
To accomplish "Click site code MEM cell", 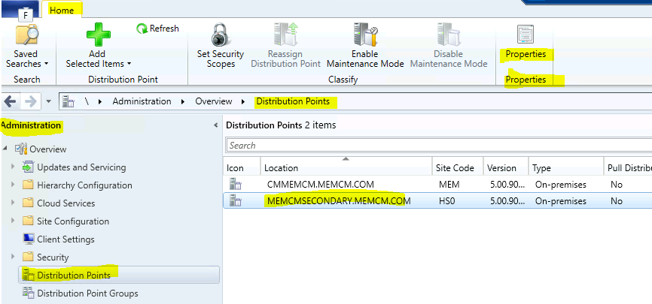I will (449, 185).
